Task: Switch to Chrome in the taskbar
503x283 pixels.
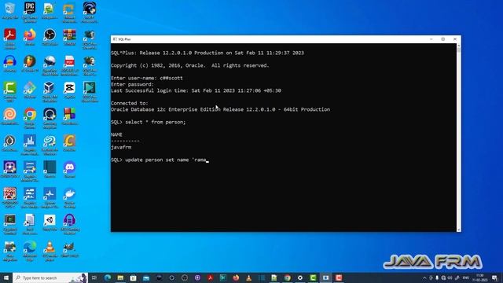Action: tap(287, 277)
